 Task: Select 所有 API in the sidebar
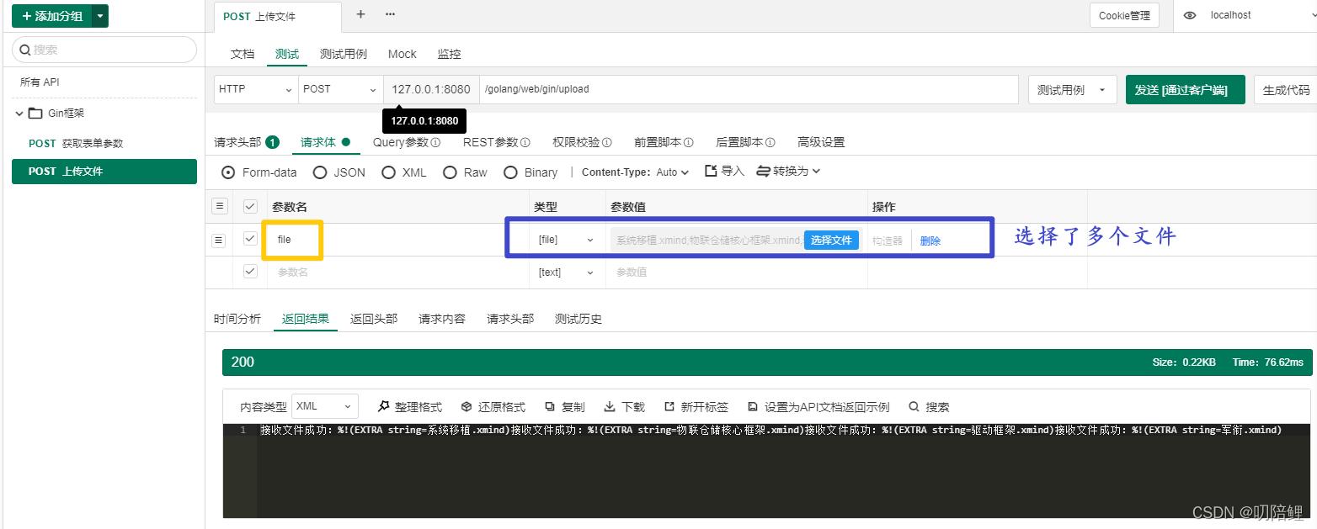pos(40,82)
